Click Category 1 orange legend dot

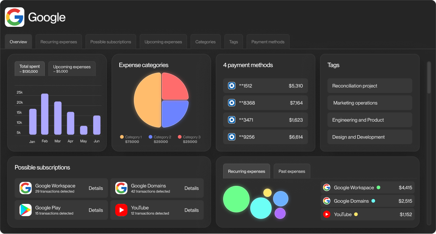[122, 137]
